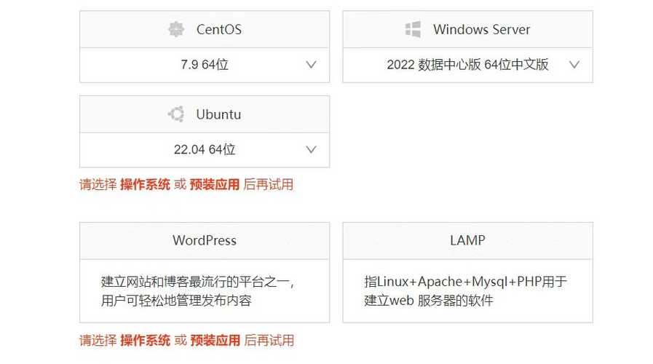Expand the chevron beside 2022 数据中心版
Screen dimensions: 653x364
tap(574, 65)
